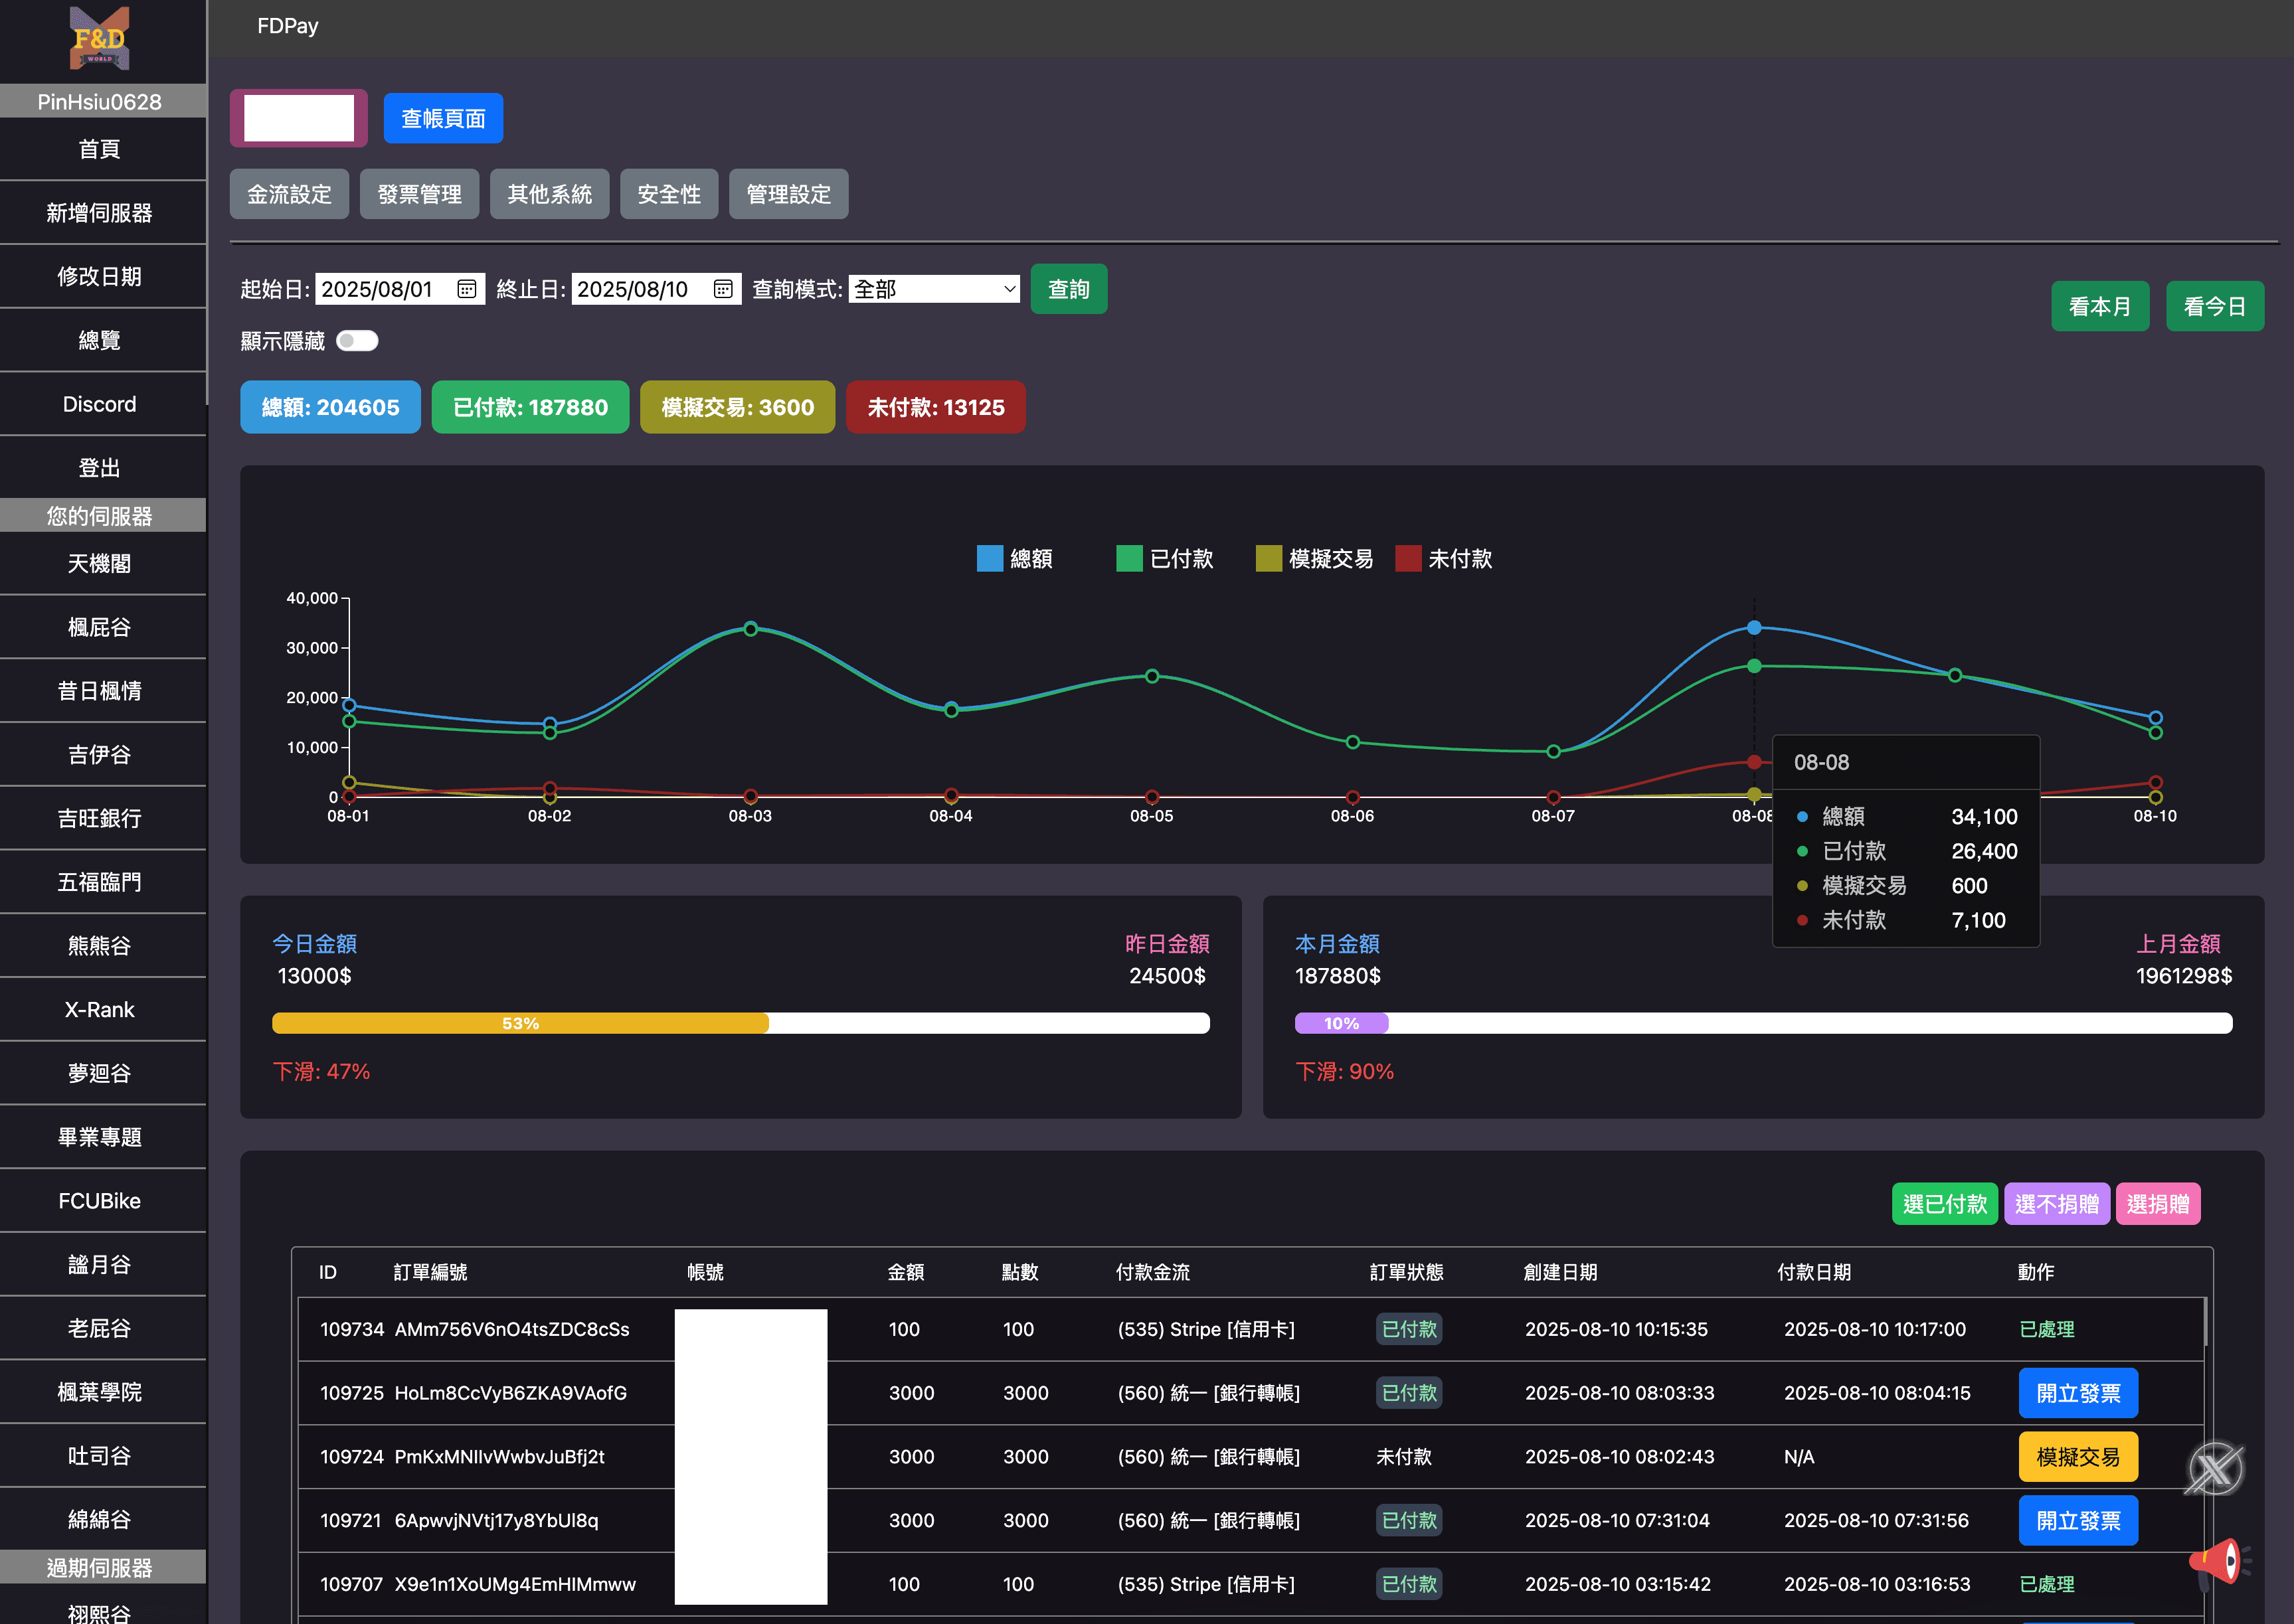Click the 看今日 button
The width and height of the screenshot is (2294, 1624).
click(2215, 306)
